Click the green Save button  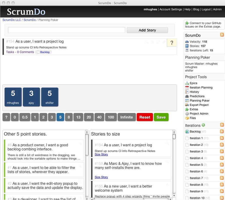161,117
